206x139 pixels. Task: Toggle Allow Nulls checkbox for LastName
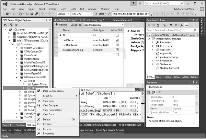(117, 40)
